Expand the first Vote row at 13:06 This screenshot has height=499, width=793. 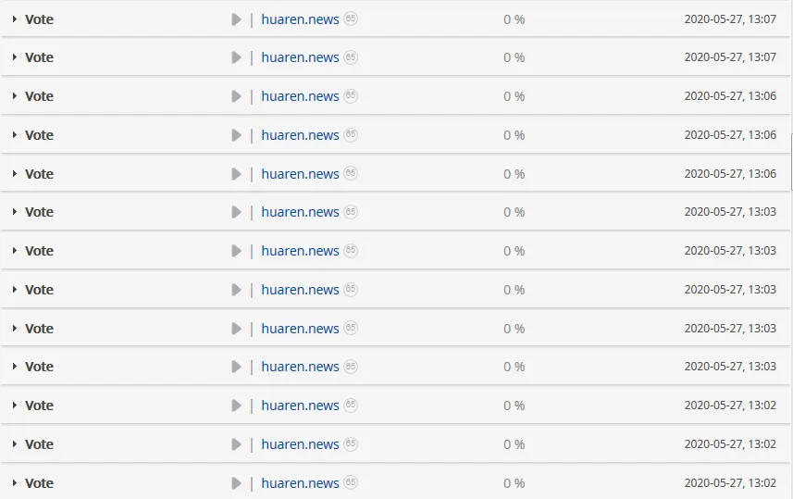pos(15,96)
